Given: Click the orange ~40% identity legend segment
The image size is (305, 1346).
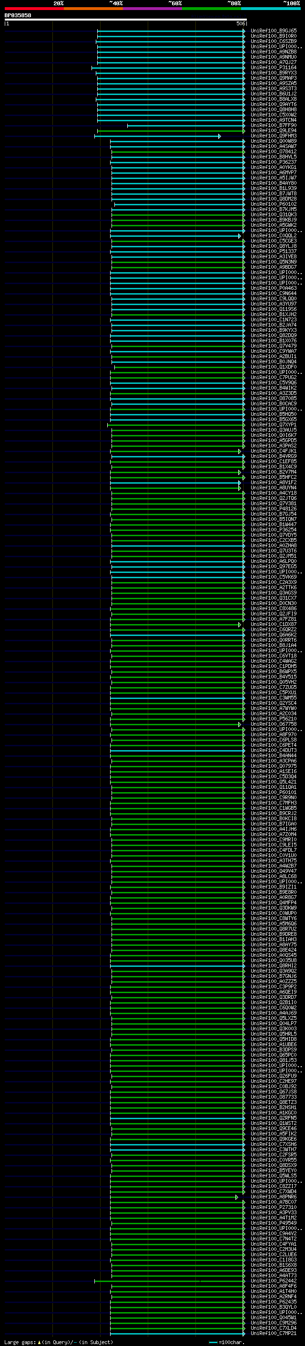Looking at the screenshot, I should click(x=93, y=9).
